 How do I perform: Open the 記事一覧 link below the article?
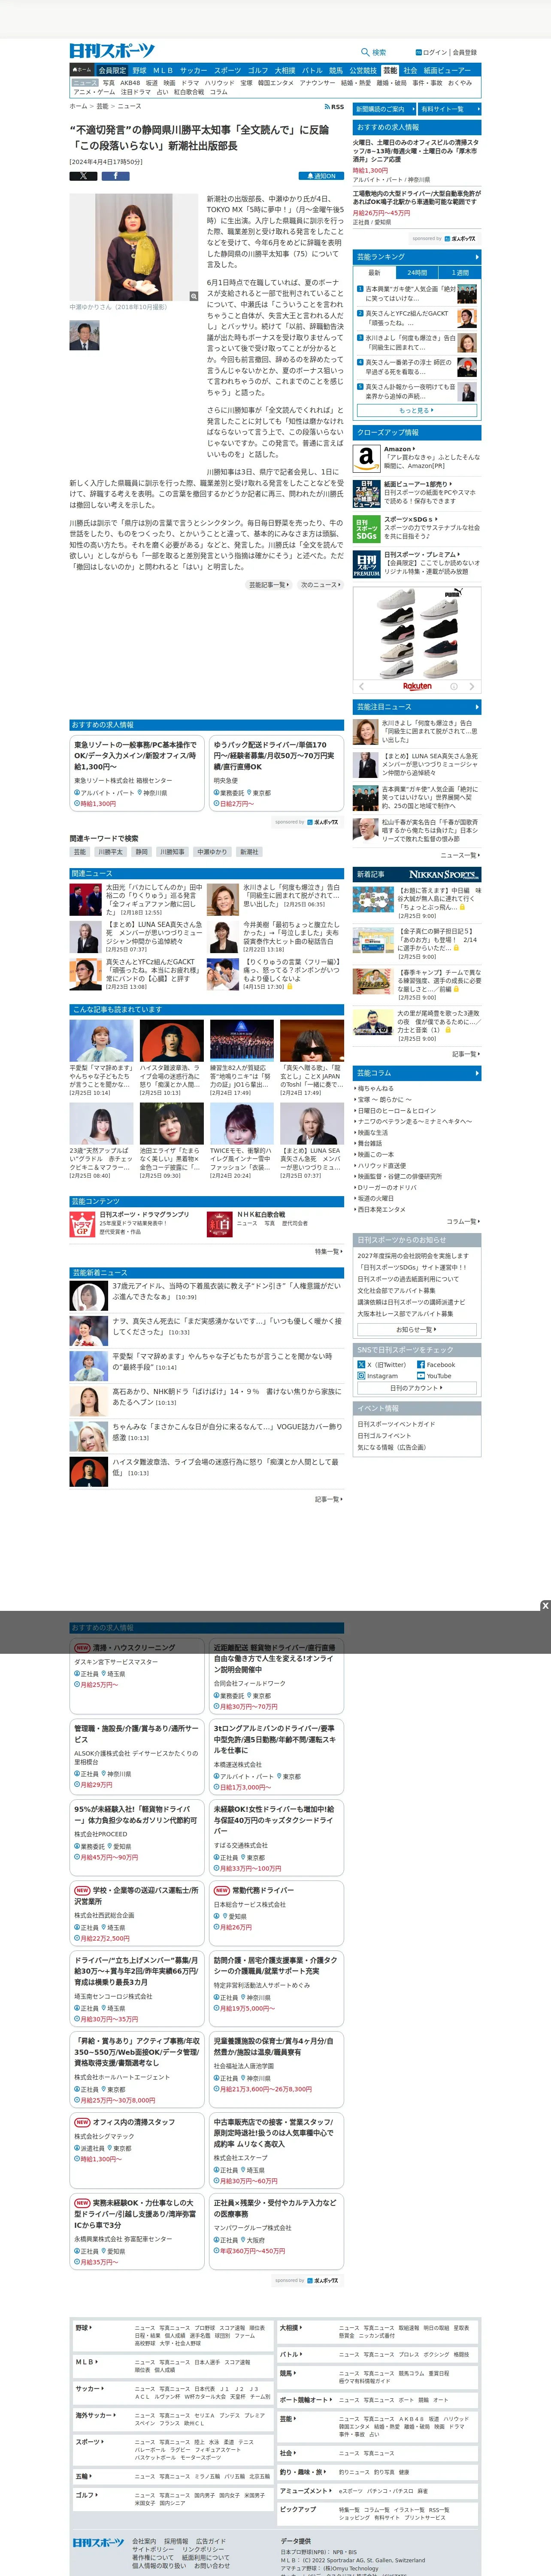[x=269, y=585]
